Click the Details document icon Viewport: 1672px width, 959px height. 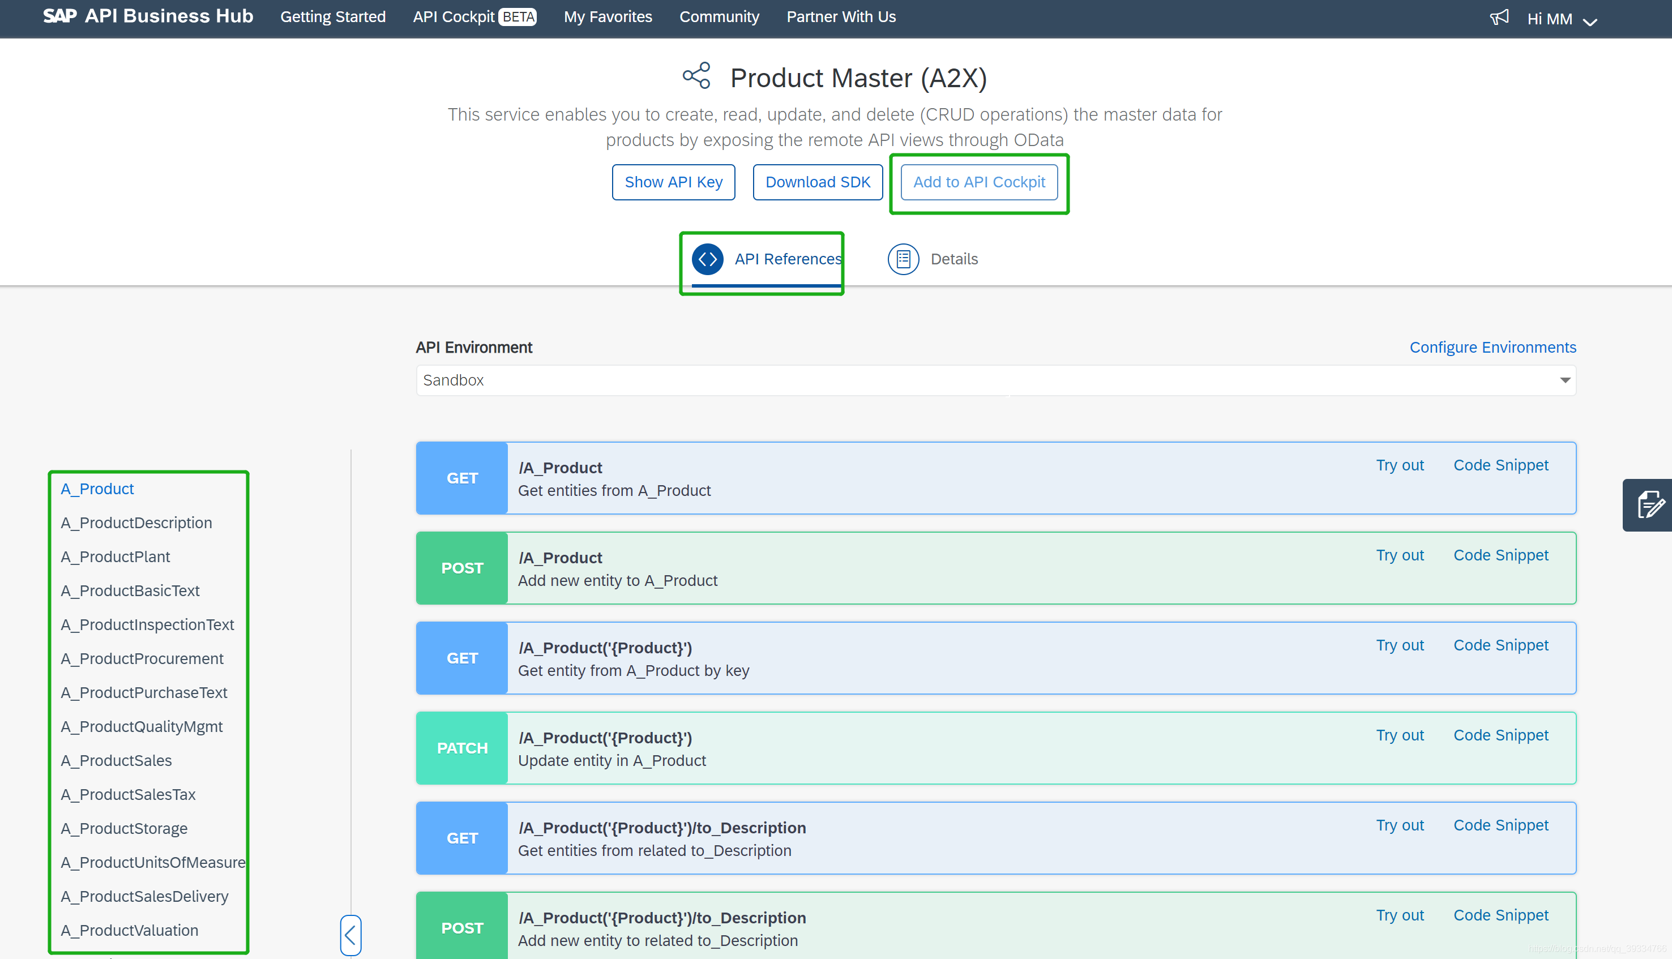click(x=903, y=259)
